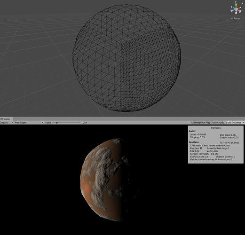
Task: Click the Gizmos button
Action: [x=237, y=123]
